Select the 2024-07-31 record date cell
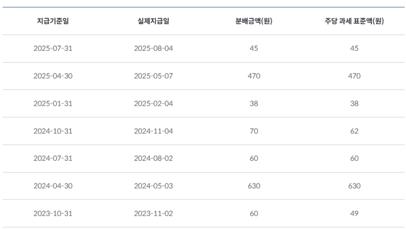The width and height of the screenshot is (406, 230). [x=53, y=158]
